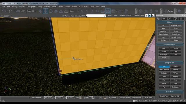Viewport: 186px width, 104px height.
Task: Toggle the angle snap icon
Action: coord(120,11)
